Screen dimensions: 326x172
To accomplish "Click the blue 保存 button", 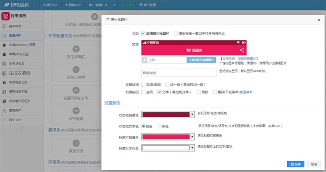I will click(x=296, y=164).
